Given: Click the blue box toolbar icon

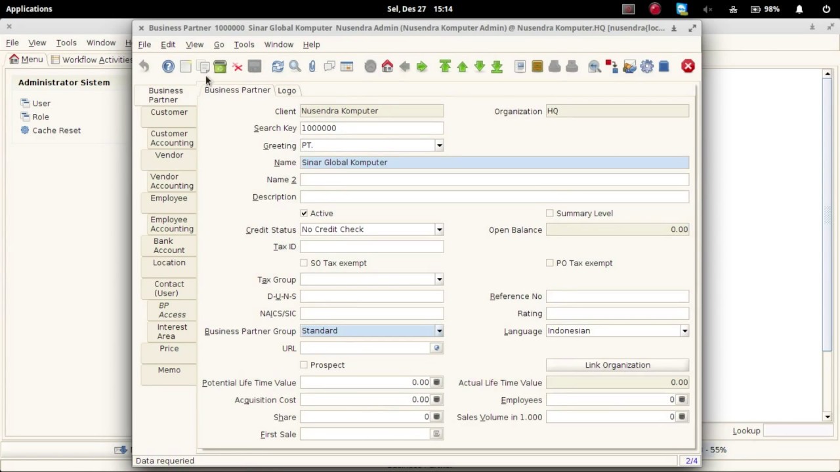Looking at the screenshot, I should pos(663,66).
